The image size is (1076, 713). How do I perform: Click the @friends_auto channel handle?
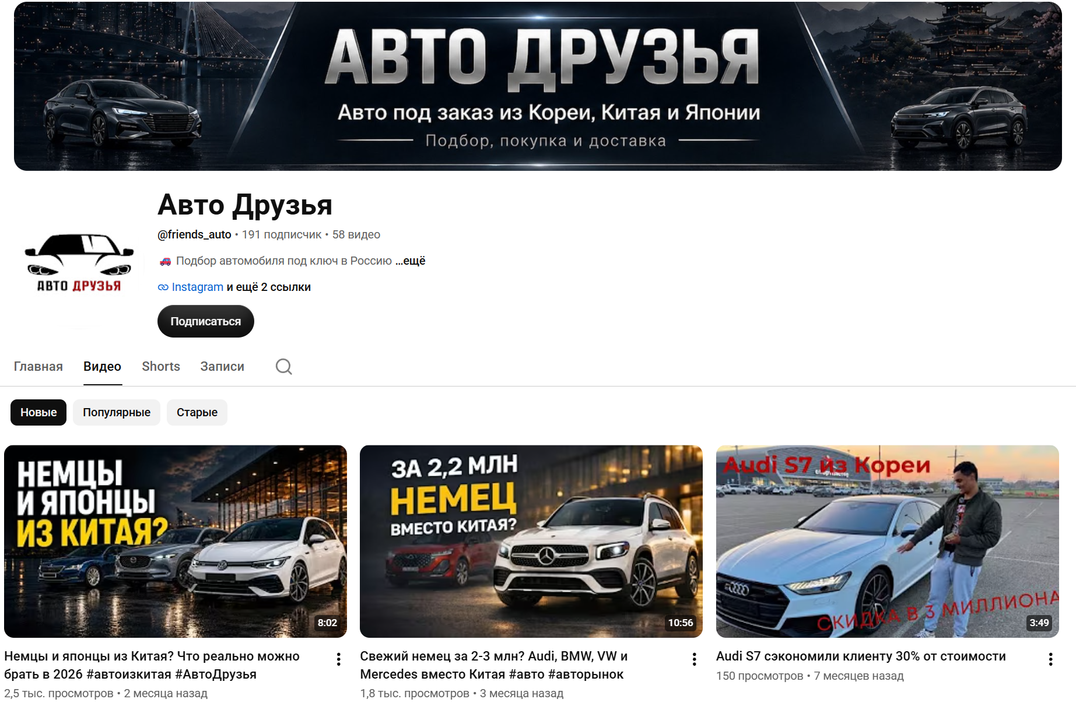(194, 234)
